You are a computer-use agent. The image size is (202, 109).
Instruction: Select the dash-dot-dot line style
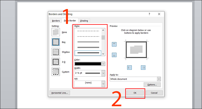[x=88, y=37]
